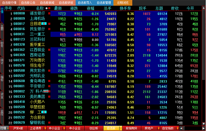Screen dimensions: 206x131
Task: Expand the dropdown arrow beside 中小企业
Action: click(x=64, y=128)
